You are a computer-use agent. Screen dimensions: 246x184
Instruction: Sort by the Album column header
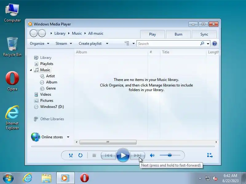tap(111, 52)
